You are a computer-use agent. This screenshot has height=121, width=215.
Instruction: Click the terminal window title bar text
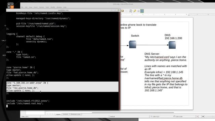coord(63,10)
